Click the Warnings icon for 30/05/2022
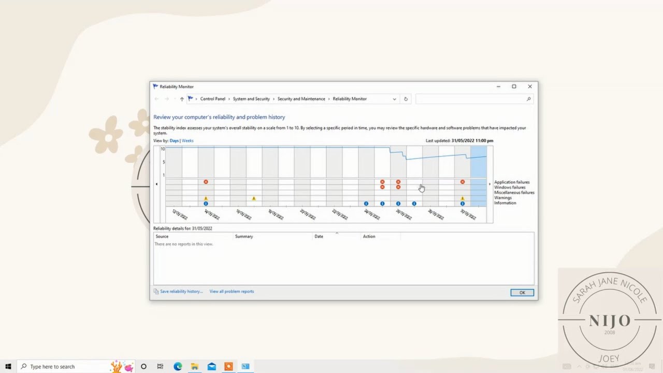This screenshot has height=373, width=663. click(463, 198)
